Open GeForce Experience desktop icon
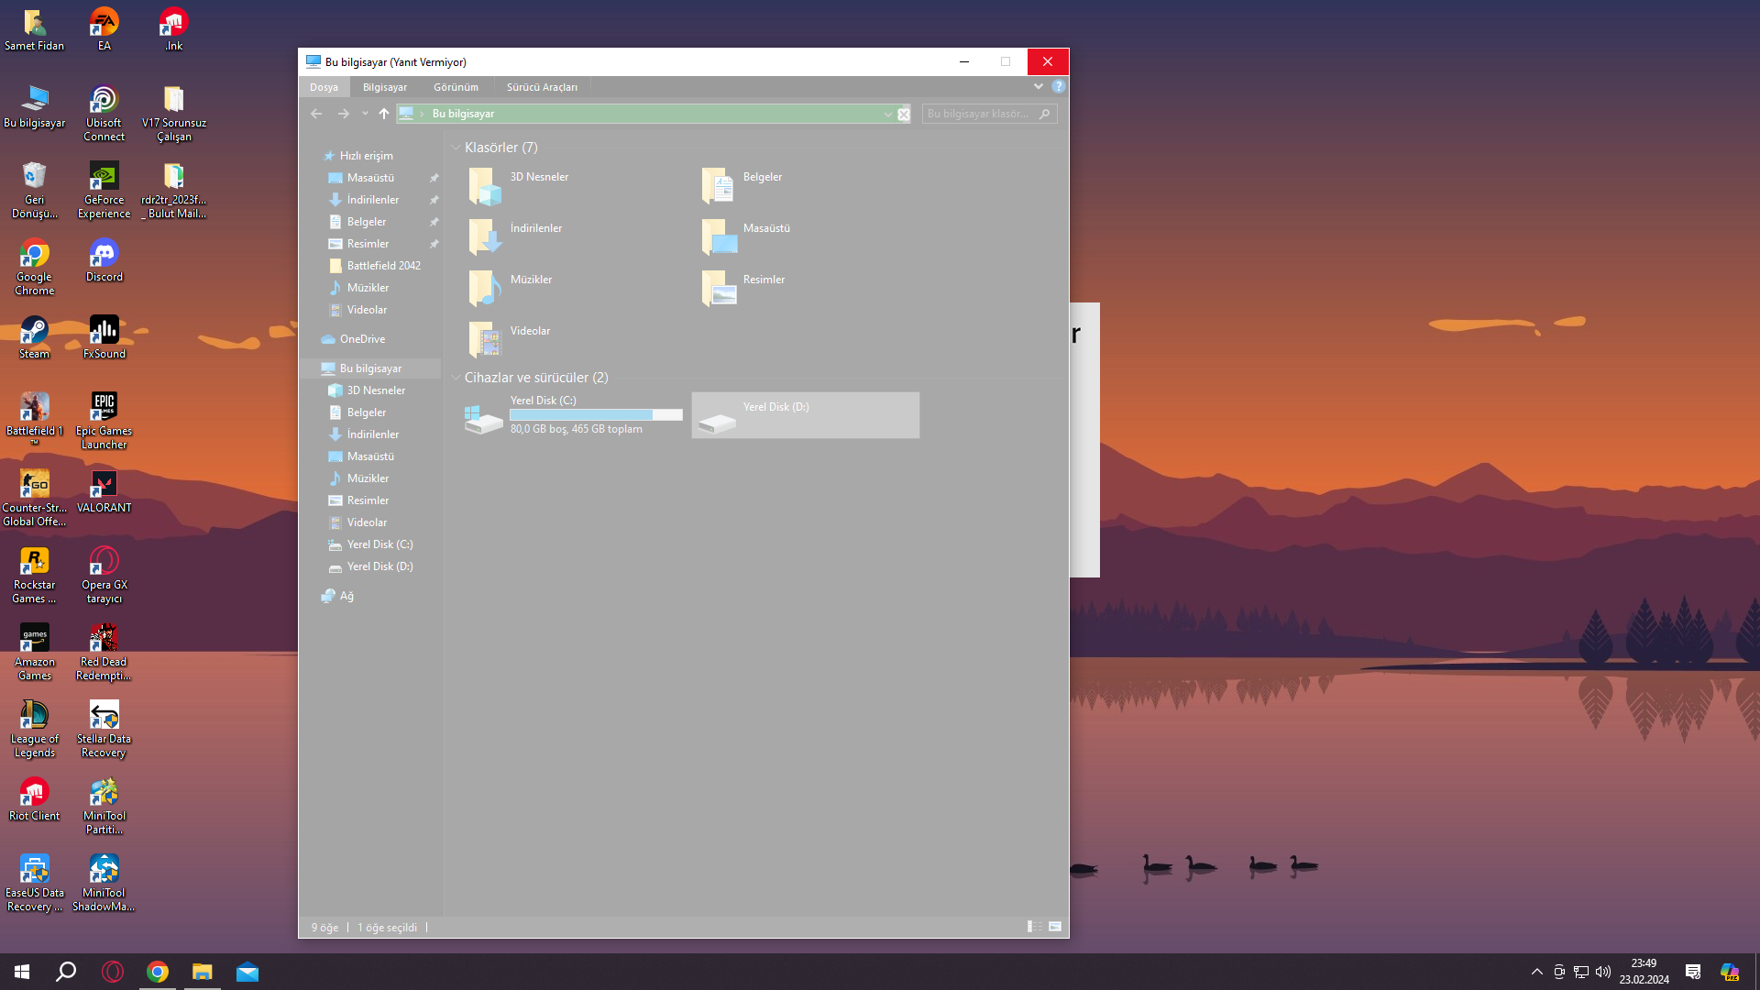This screenshot has width=1760, height=990. (x=104, y=190)
